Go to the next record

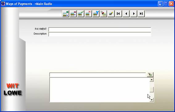[x=134, y=14]
